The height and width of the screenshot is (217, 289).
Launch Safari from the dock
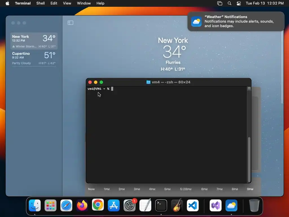pos(66,205)
